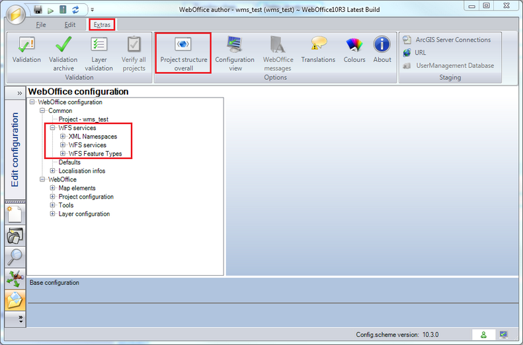
Task: Open the URL staging option
Action: [415, 53]
